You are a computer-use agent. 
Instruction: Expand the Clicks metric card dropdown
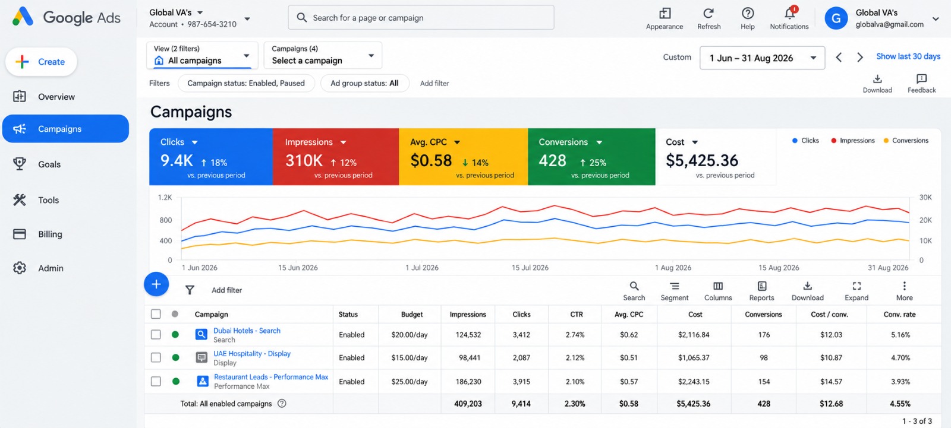tap(194, 142)
